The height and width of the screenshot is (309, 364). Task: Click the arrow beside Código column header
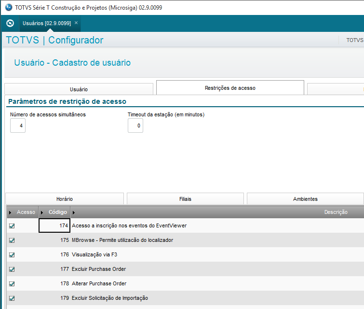(x=42, y=212)
